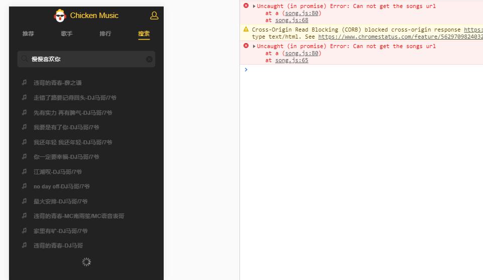This screenshot has height=280, width=483.
Task: Click music note icon beside 违背的青春-薛之谦
Action: pos(24,82)
